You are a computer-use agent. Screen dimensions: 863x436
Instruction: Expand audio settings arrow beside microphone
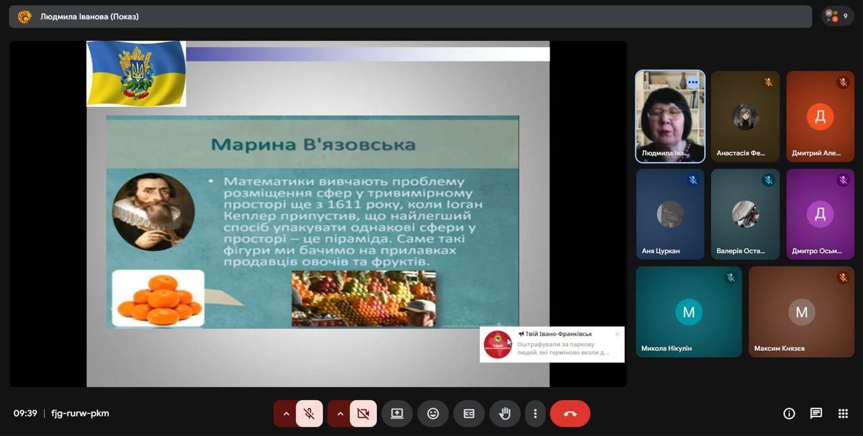point(286,414)
